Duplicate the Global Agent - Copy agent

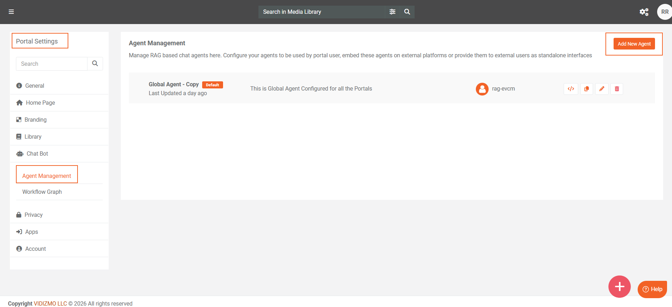tap(586, 89)
